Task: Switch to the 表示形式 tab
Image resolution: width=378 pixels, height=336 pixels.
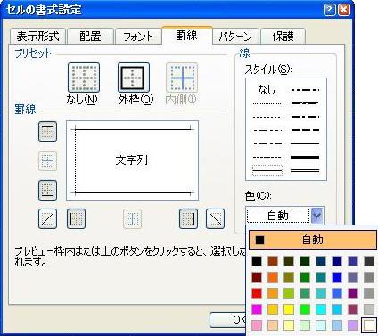Action: point(37,37)
